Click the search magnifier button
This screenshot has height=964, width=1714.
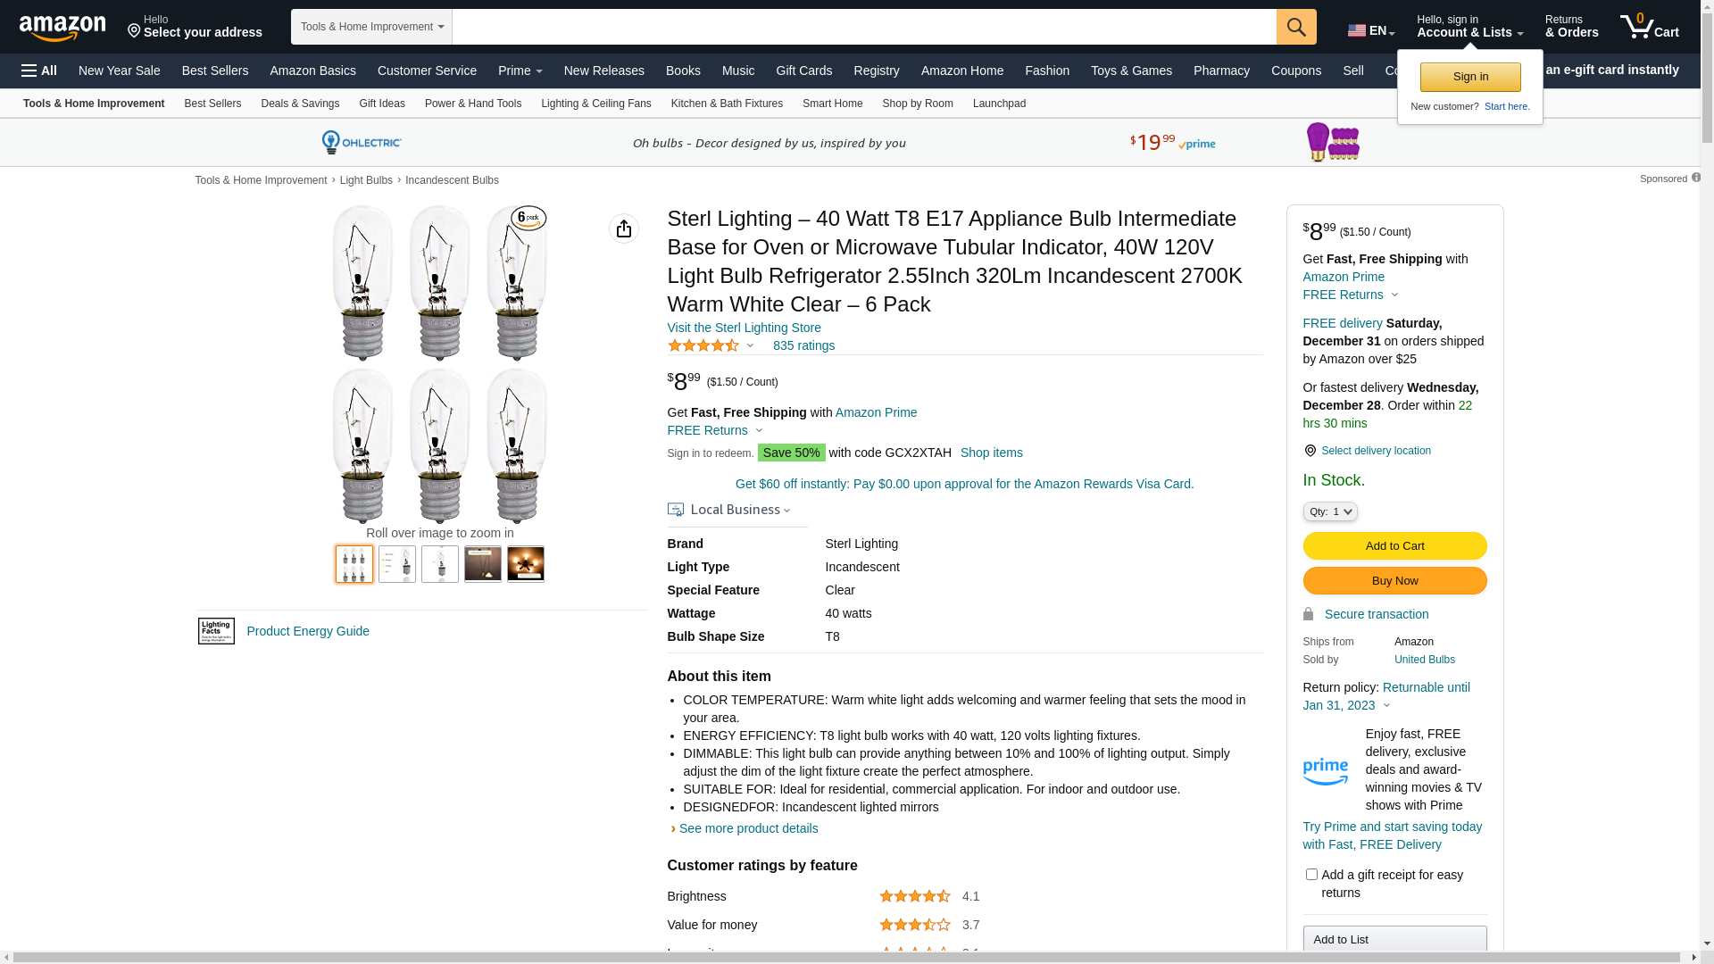point(1296,27)
